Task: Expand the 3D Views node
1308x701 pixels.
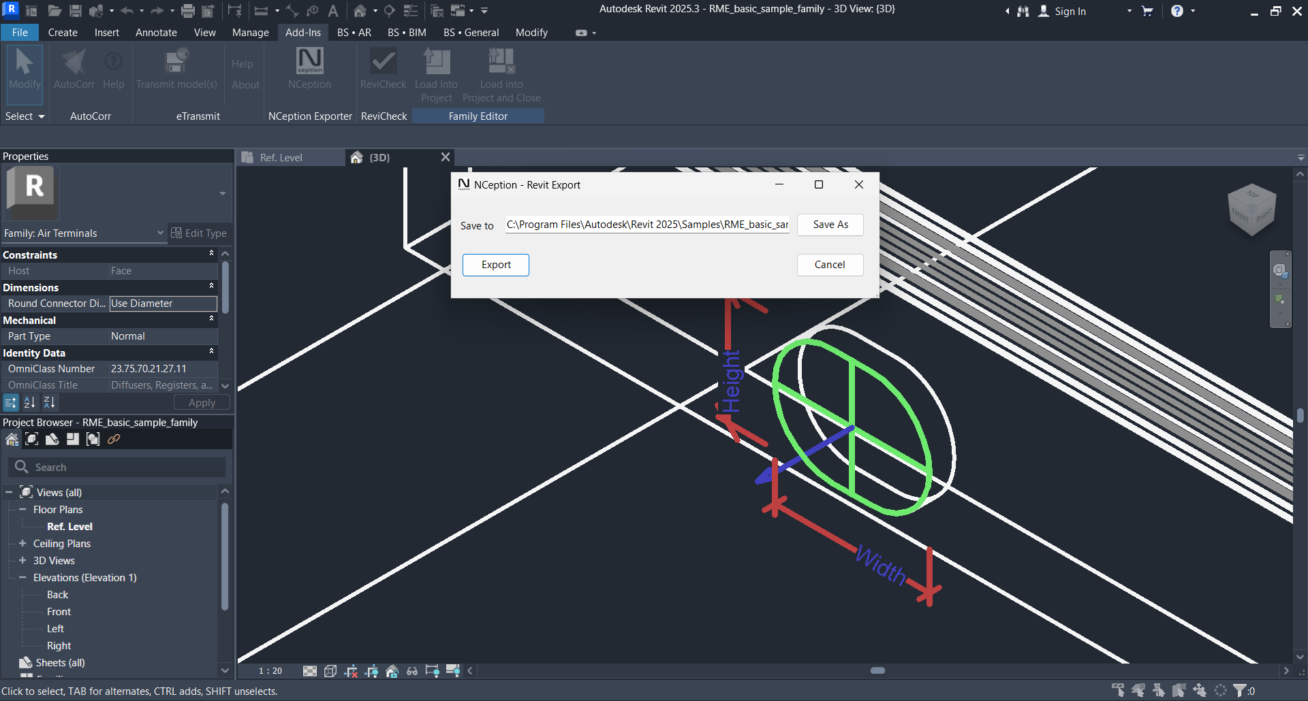Action: pyautogui.click(x=22, y=560)
